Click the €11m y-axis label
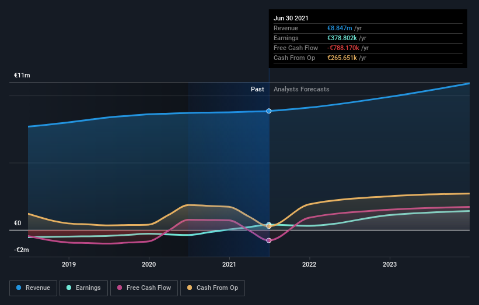This screenshot has height=305, width=479. [x=22, y=75]
